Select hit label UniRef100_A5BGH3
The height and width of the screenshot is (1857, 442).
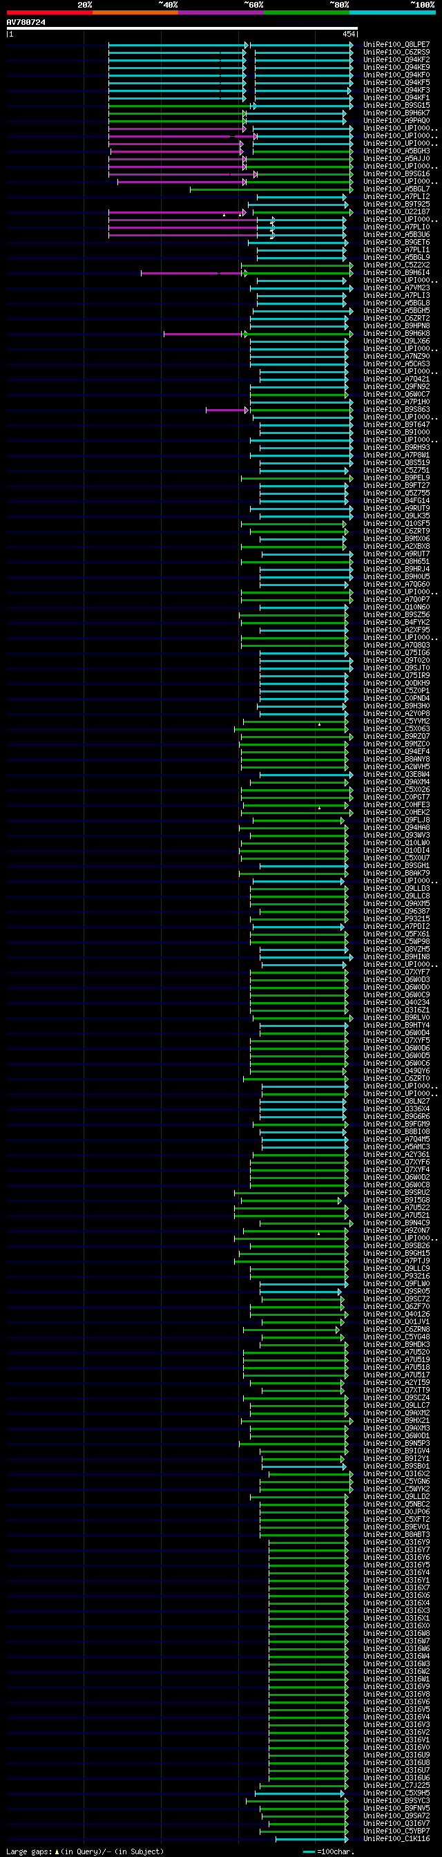click(396, 151)
